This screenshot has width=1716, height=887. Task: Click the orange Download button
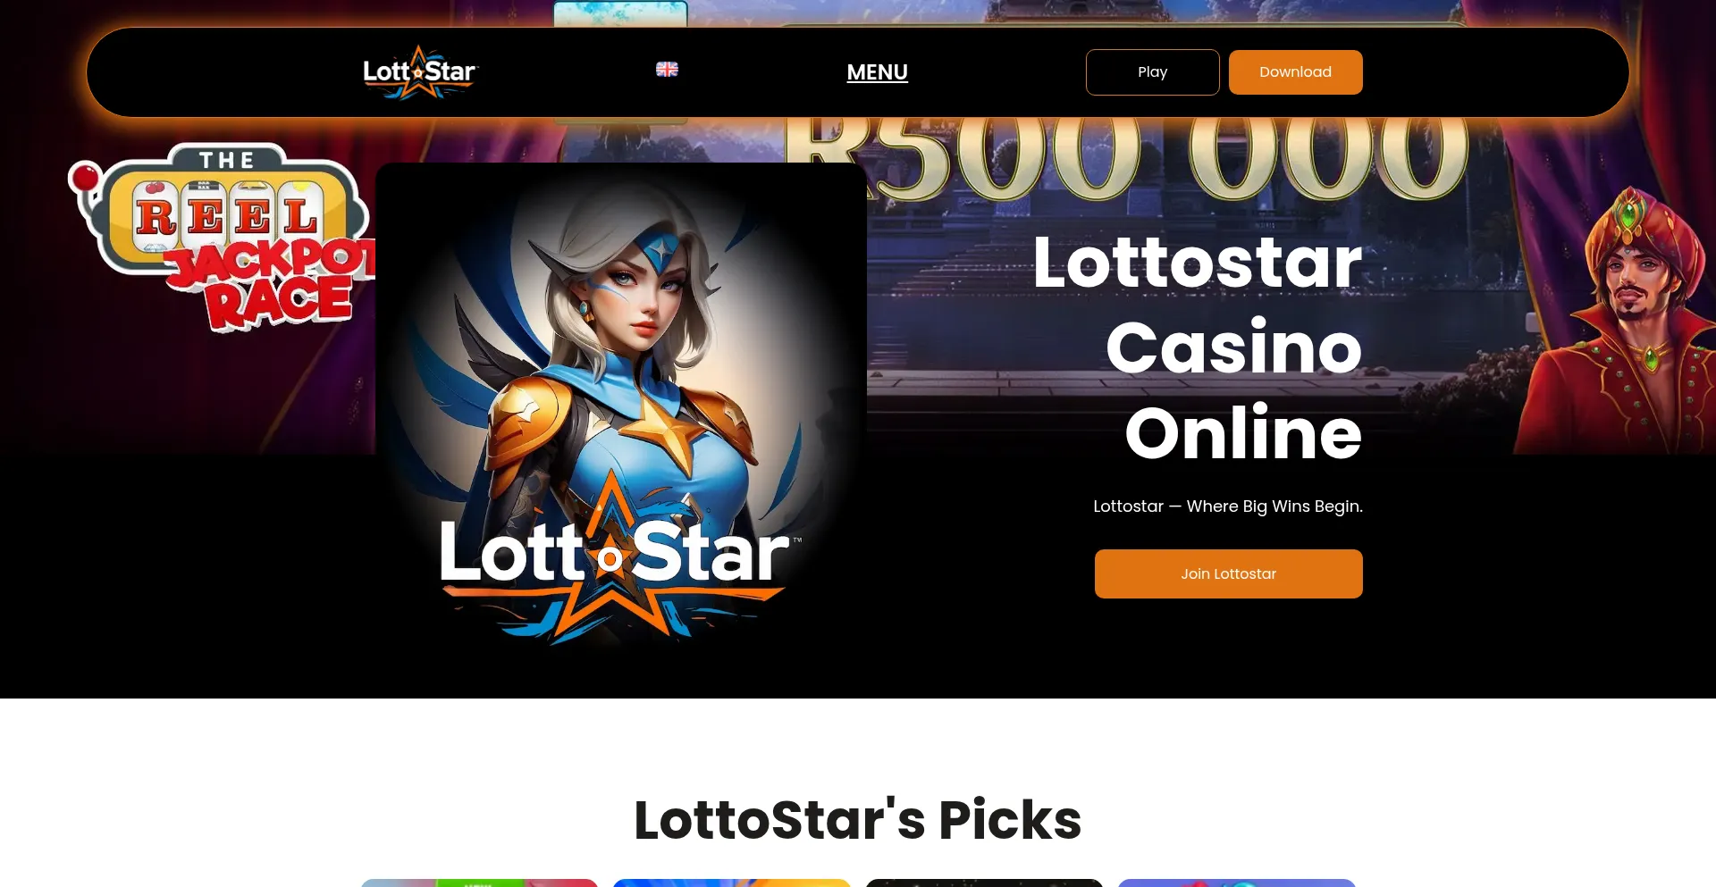(x=1295, y=72)
